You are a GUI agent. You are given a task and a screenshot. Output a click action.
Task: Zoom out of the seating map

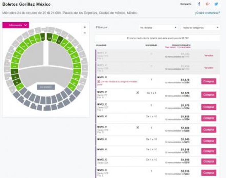(85, 33)
